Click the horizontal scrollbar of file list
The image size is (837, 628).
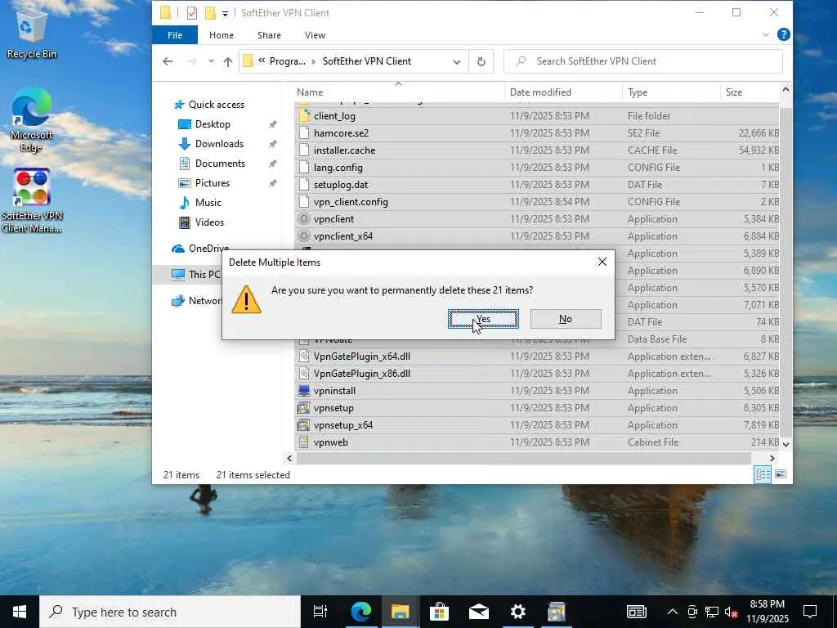point(523,458)
